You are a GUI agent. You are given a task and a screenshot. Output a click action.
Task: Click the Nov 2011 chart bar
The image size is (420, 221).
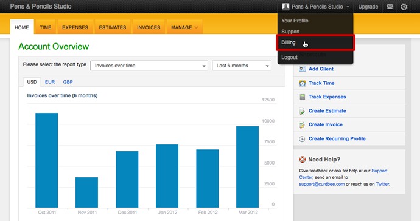(x=87, y=192)
